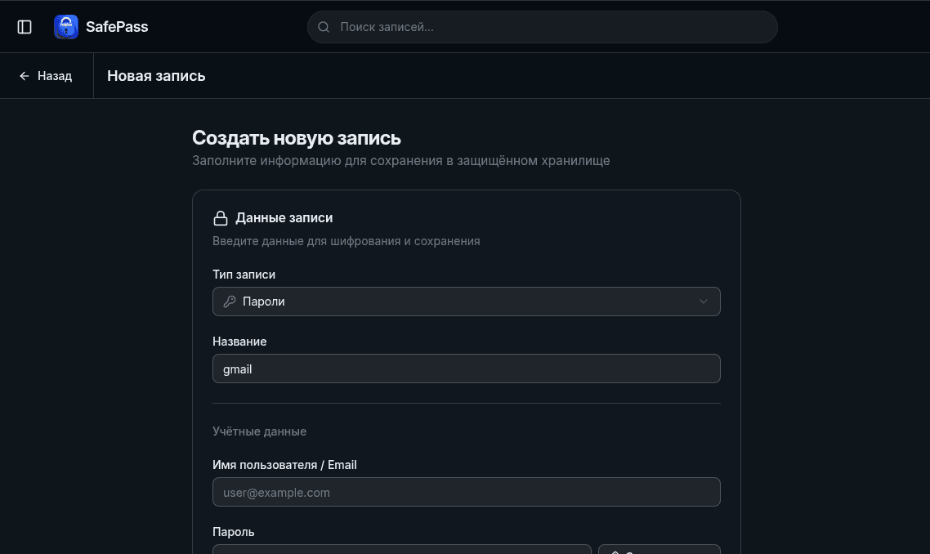
Task: Click the Новая запись page title
Action: [x=156, y=76]
